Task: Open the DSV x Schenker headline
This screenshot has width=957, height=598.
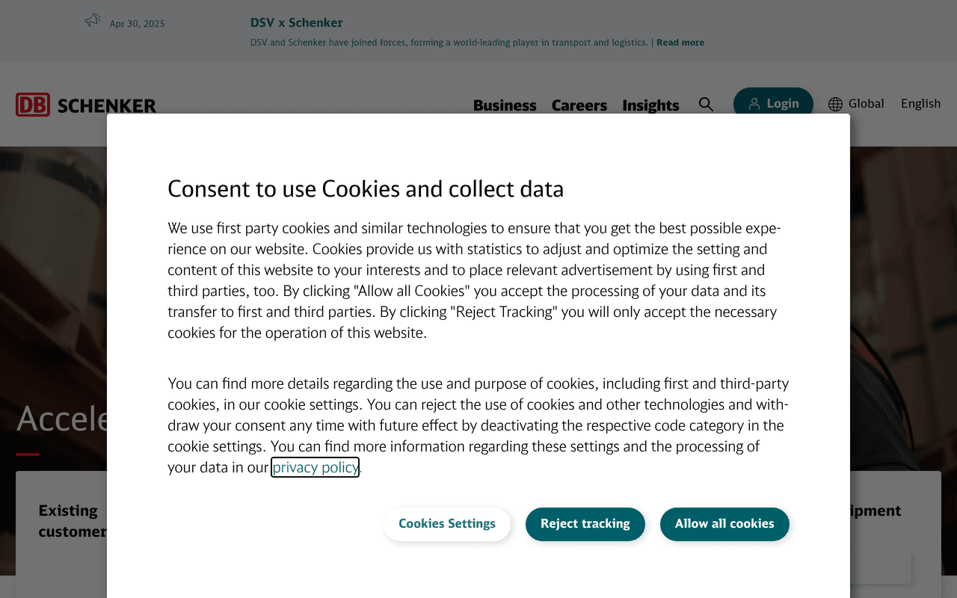Action: (x=297, y=22)
